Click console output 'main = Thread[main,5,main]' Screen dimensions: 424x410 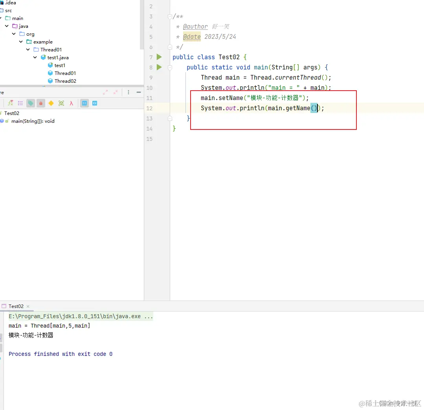(x=49, y=326)
